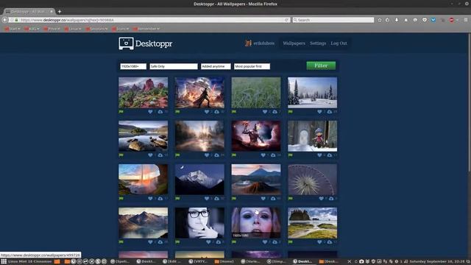This screenshot has width=471, height=265.
Task: Click the green Filter button
Action: pos(321,66)
